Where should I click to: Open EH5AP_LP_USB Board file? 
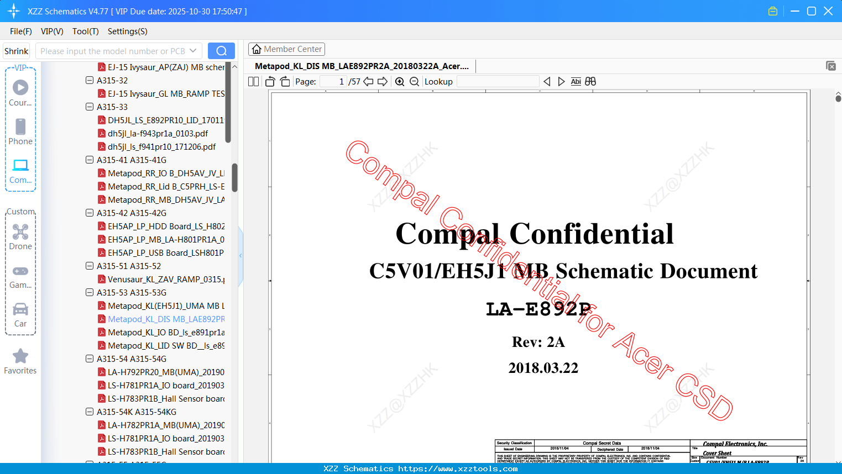(x=161, y=252)
